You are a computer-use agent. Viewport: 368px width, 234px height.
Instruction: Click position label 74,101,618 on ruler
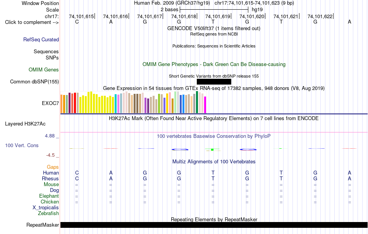pos(184,16)
